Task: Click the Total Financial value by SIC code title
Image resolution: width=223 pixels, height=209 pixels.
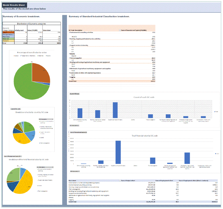Action: point(145,136)
